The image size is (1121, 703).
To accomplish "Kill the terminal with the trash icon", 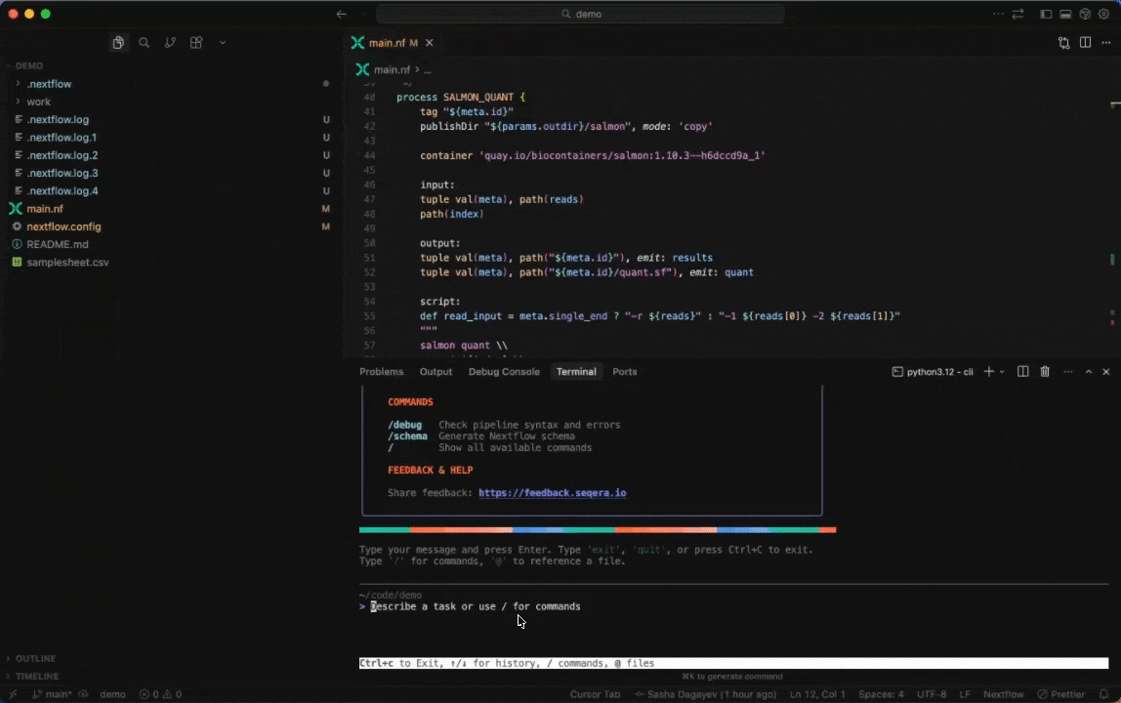I will click(1045, 371).
